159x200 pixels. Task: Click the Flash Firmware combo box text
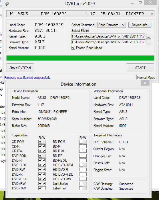click(108, 25)
